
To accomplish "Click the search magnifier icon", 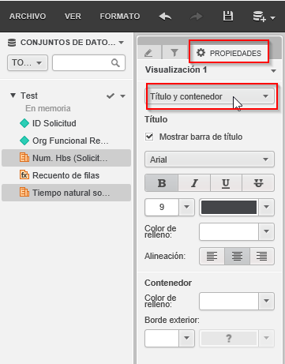I will (x=115, y=62).
